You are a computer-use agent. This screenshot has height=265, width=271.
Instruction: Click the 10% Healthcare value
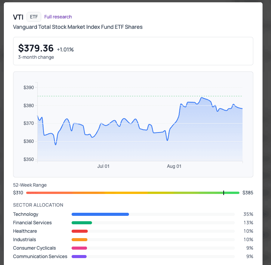[248, 231]
